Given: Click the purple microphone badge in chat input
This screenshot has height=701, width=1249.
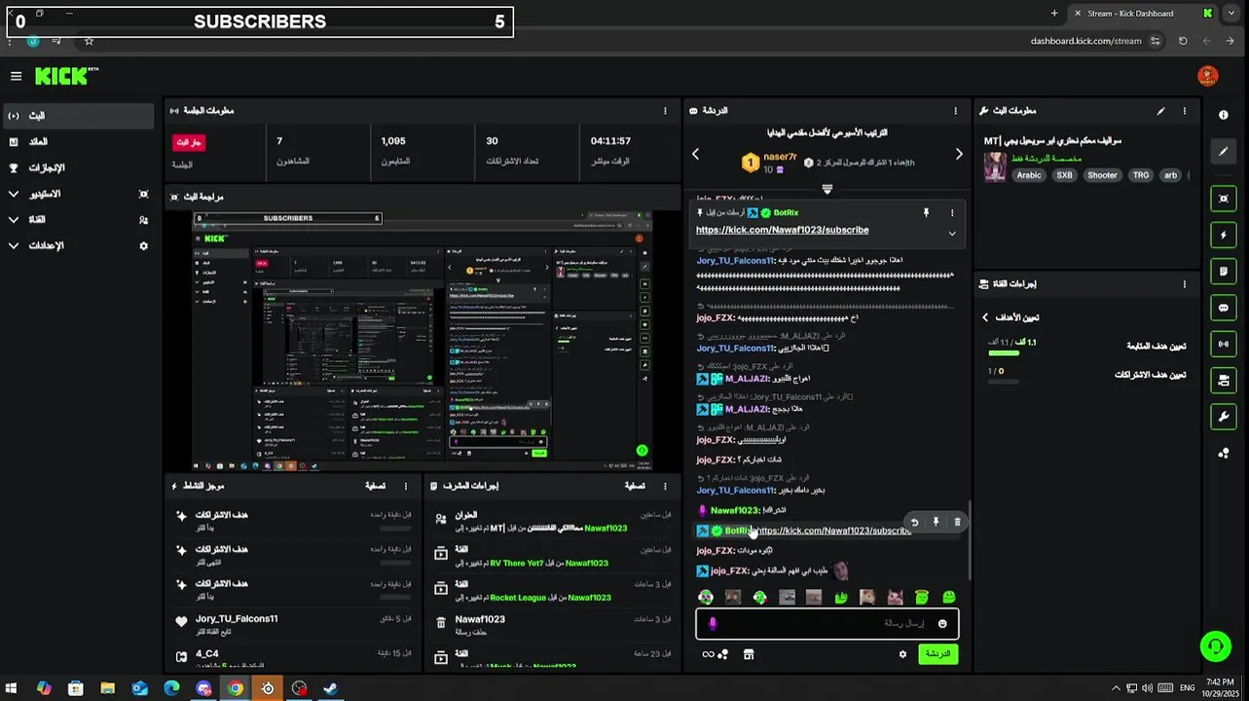Looking at the screenshot, I should [x=712, y=623].
